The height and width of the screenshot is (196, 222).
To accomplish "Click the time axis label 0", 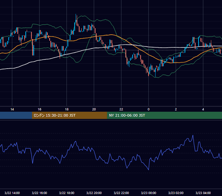I will tap(149, 109).
